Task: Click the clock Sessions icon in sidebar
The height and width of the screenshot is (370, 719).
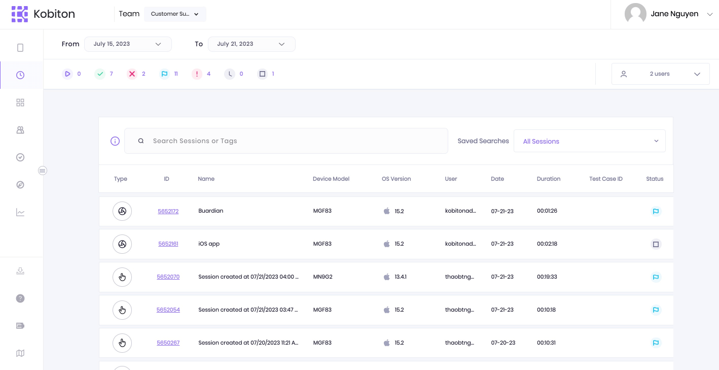Action: point(20,75)
